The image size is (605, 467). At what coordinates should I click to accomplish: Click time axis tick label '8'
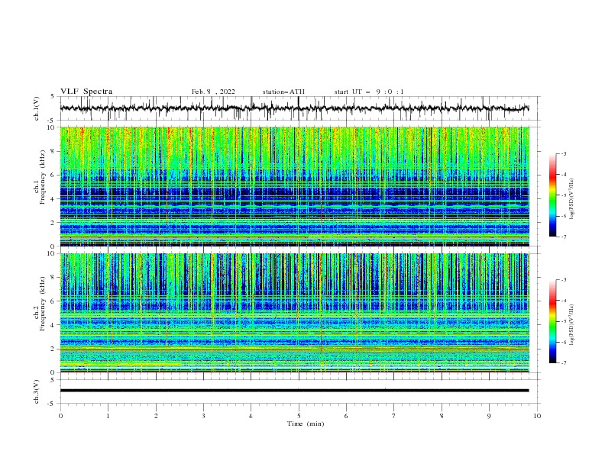[442, 416]
